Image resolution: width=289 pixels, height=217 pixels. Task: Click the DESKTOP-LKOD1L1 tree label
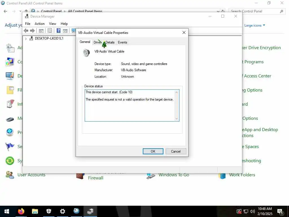tap(49, 38)
